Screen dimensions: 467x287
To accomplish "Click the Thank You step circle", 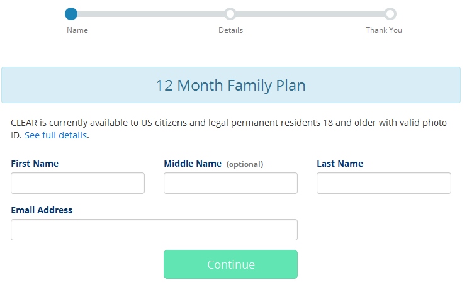I will pyautogui.click(x=390, y=14).
